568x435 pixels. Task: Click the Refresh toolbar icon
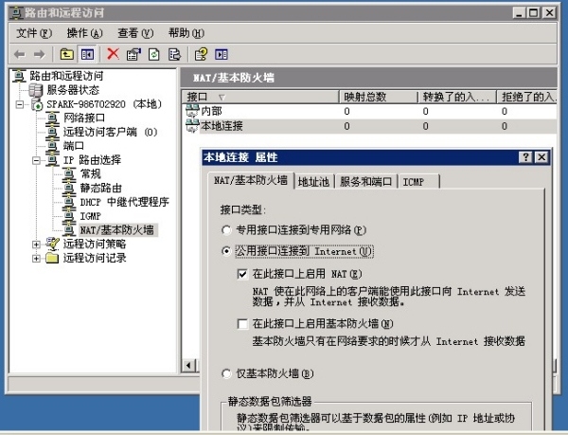(154, 54)
